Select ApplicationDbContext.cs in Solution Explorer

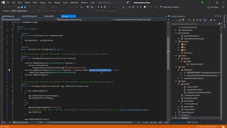click(194, 78)
